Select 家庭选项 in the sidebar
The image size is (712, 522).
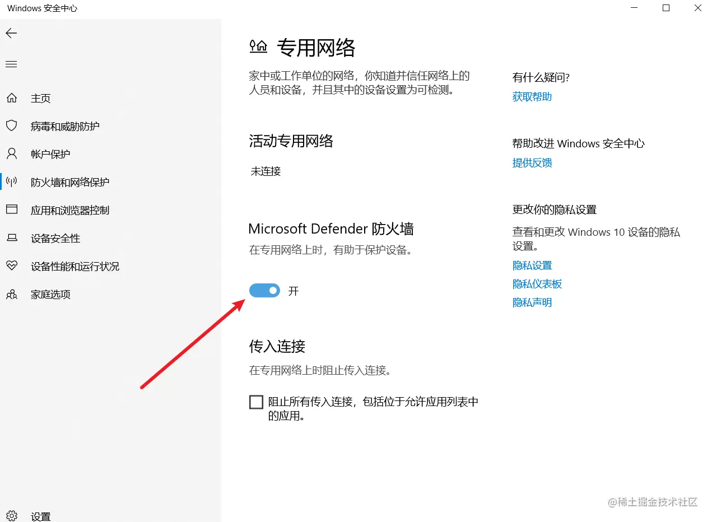(50, 295)
